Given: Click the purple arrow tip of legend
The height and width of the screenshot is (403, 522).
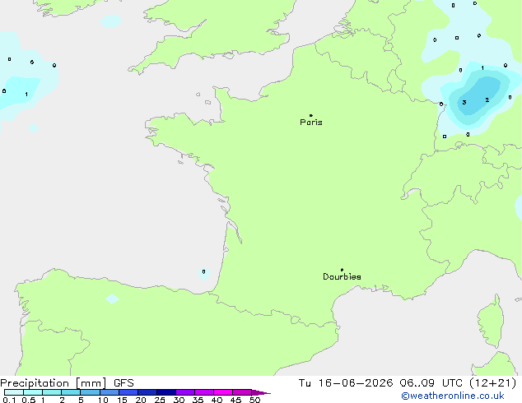Looking at the screenshot, I should [x=261, y=392].
